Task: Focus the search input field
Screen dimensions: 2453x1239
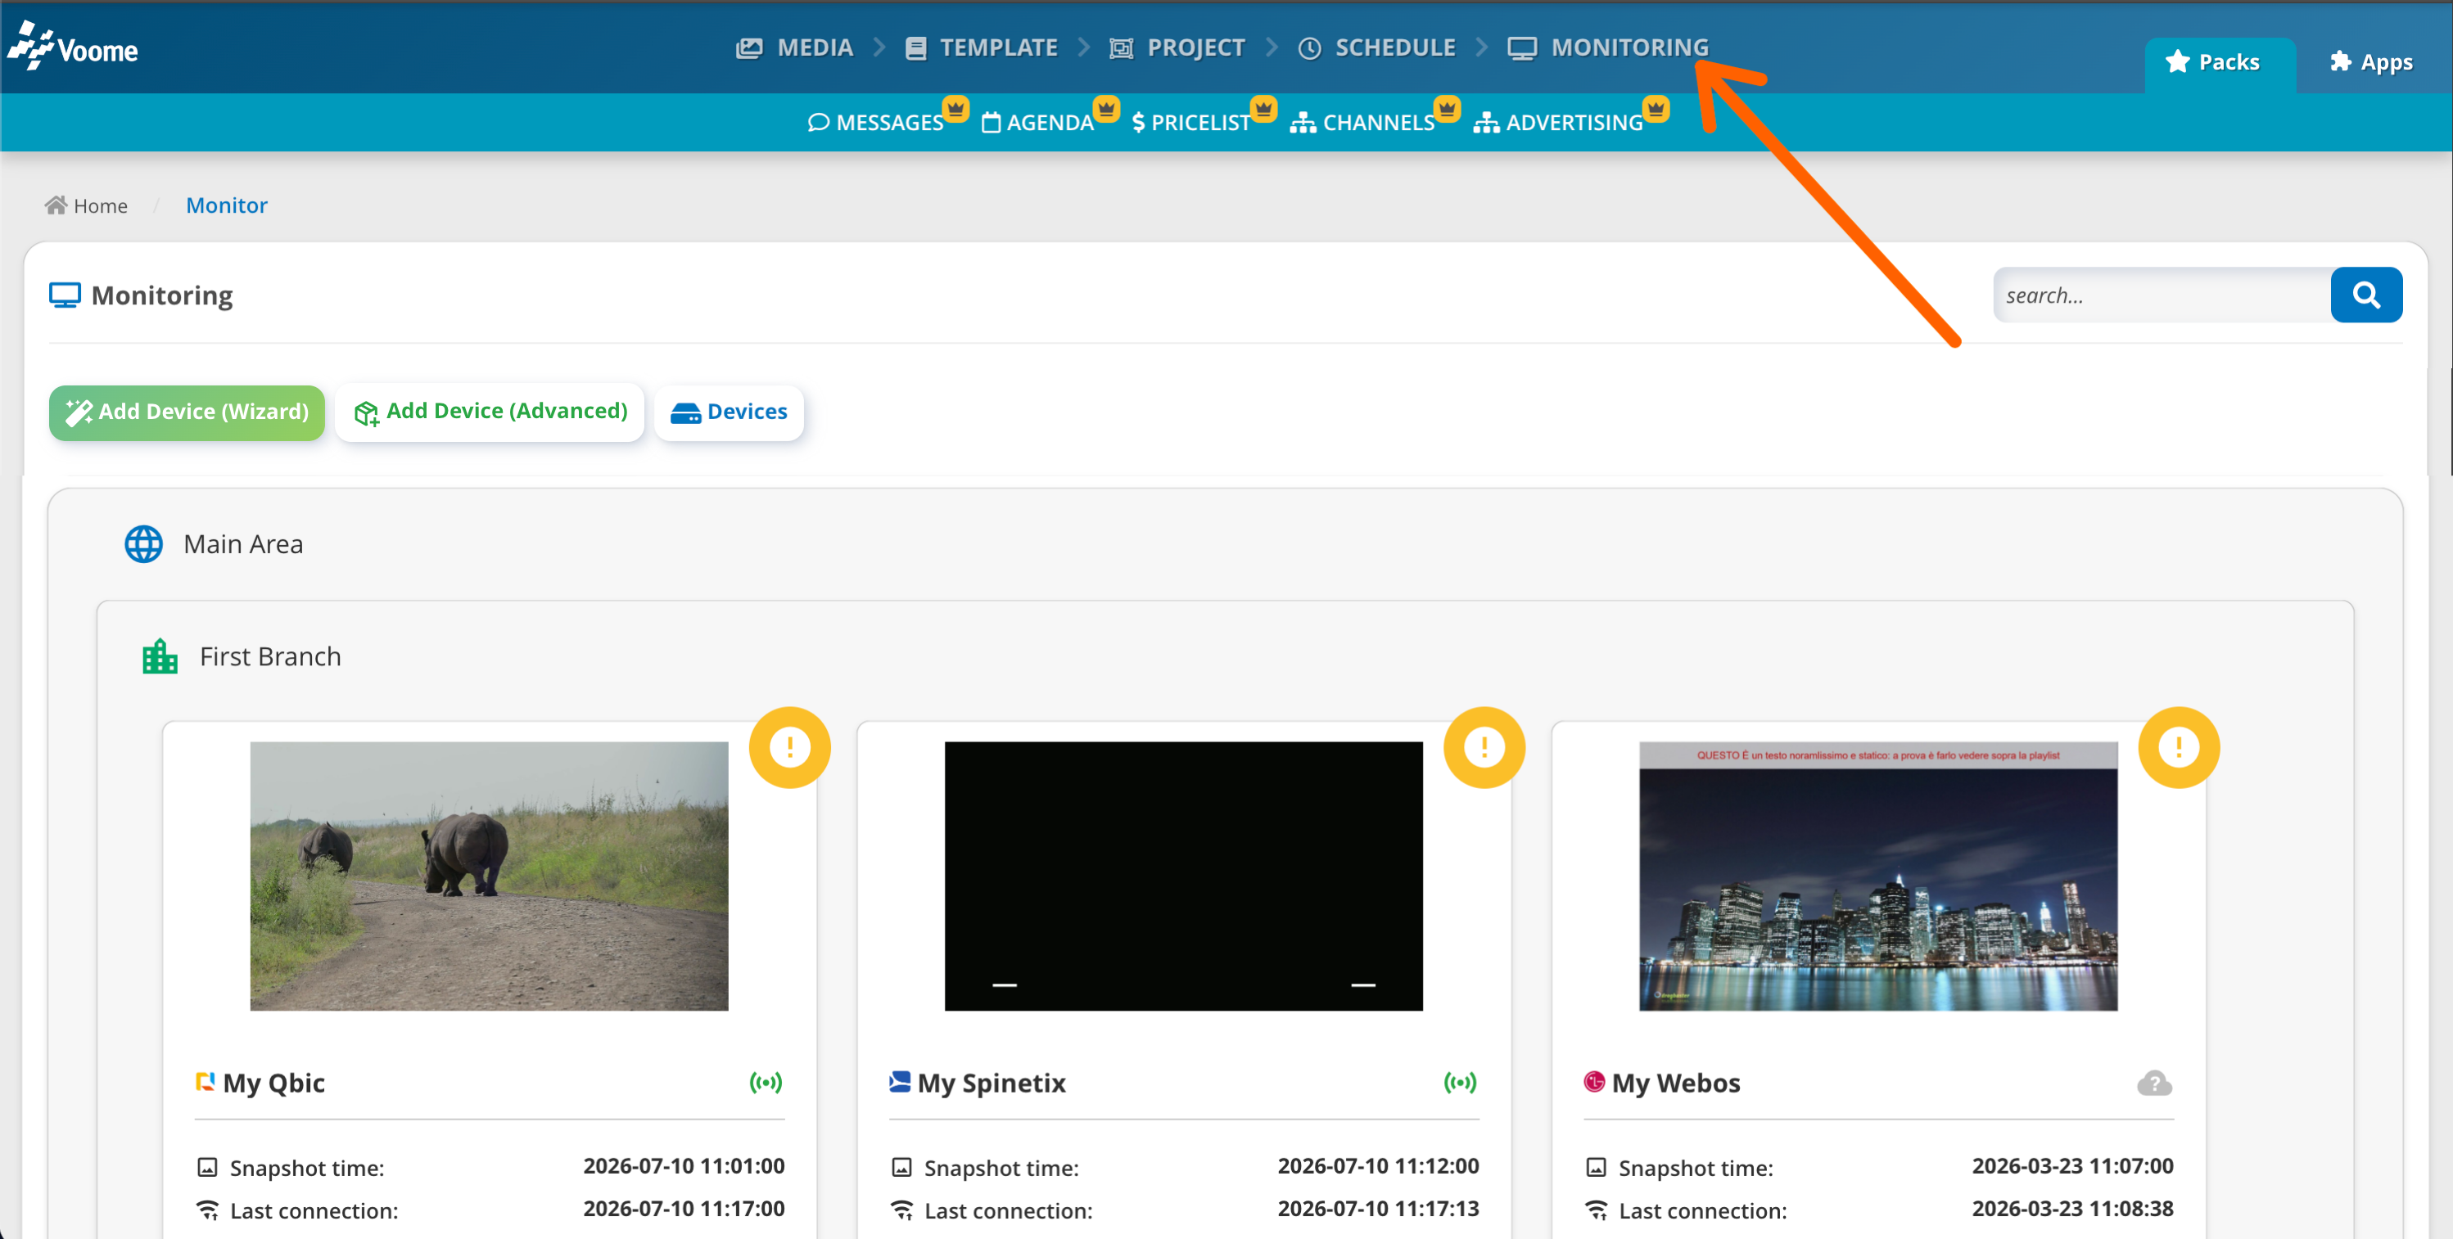Action: click(x=2162, y=295)
